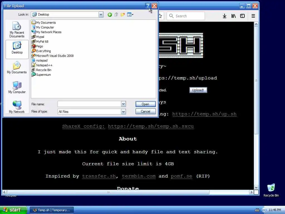Click the browser Search box
285x214 pixels.
pos(186,16)
